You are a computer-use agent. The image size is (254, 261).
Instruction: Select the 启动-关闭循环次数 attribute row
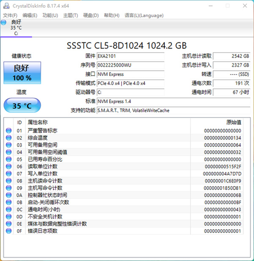124,202
